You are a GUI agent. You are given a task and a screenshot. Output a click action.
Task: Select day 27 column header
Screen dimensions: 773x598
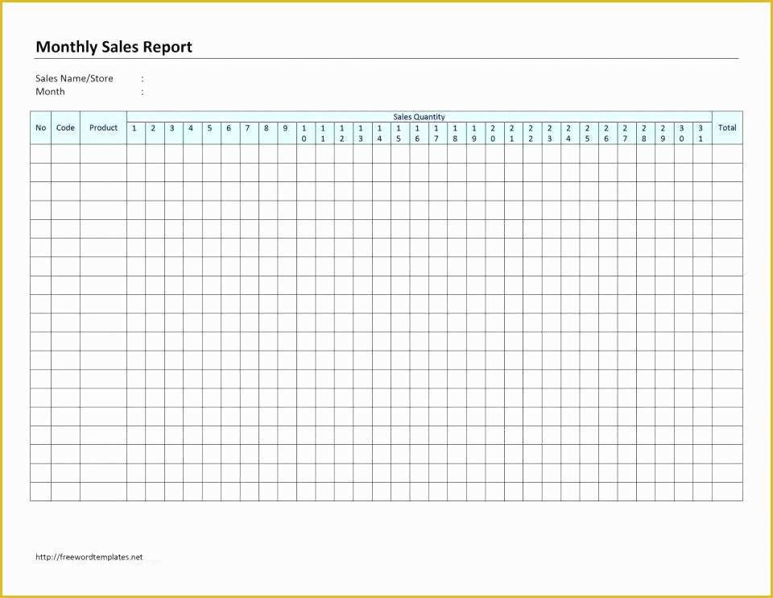[x=627, y=133]
